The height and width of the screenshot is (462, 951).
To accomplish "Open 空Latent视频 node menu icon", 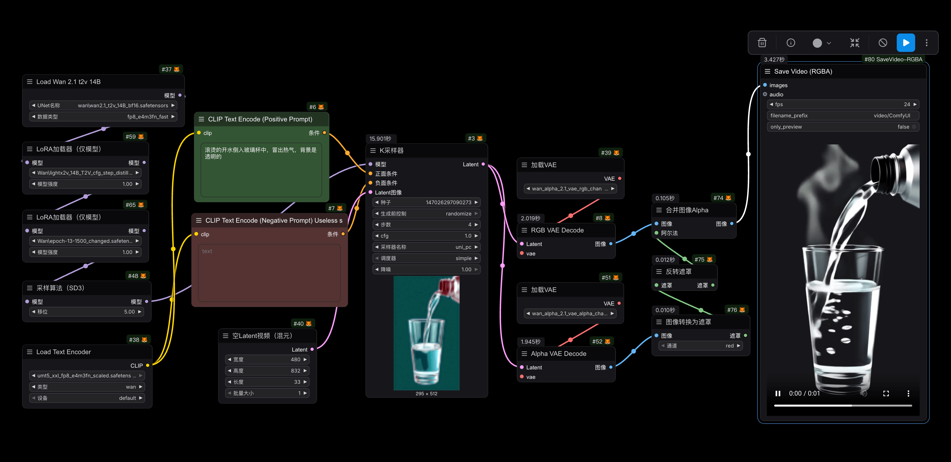I will [226, 336].
